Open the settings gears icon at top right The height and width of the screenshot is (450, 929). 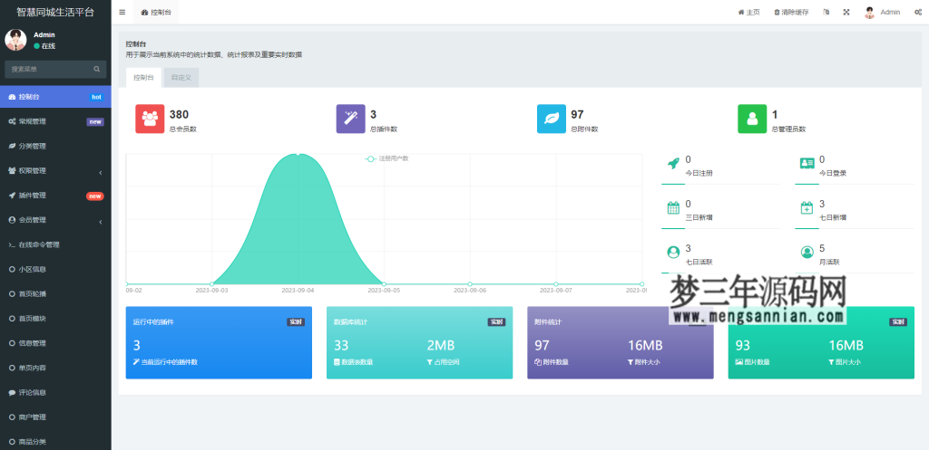click(918, 13)
